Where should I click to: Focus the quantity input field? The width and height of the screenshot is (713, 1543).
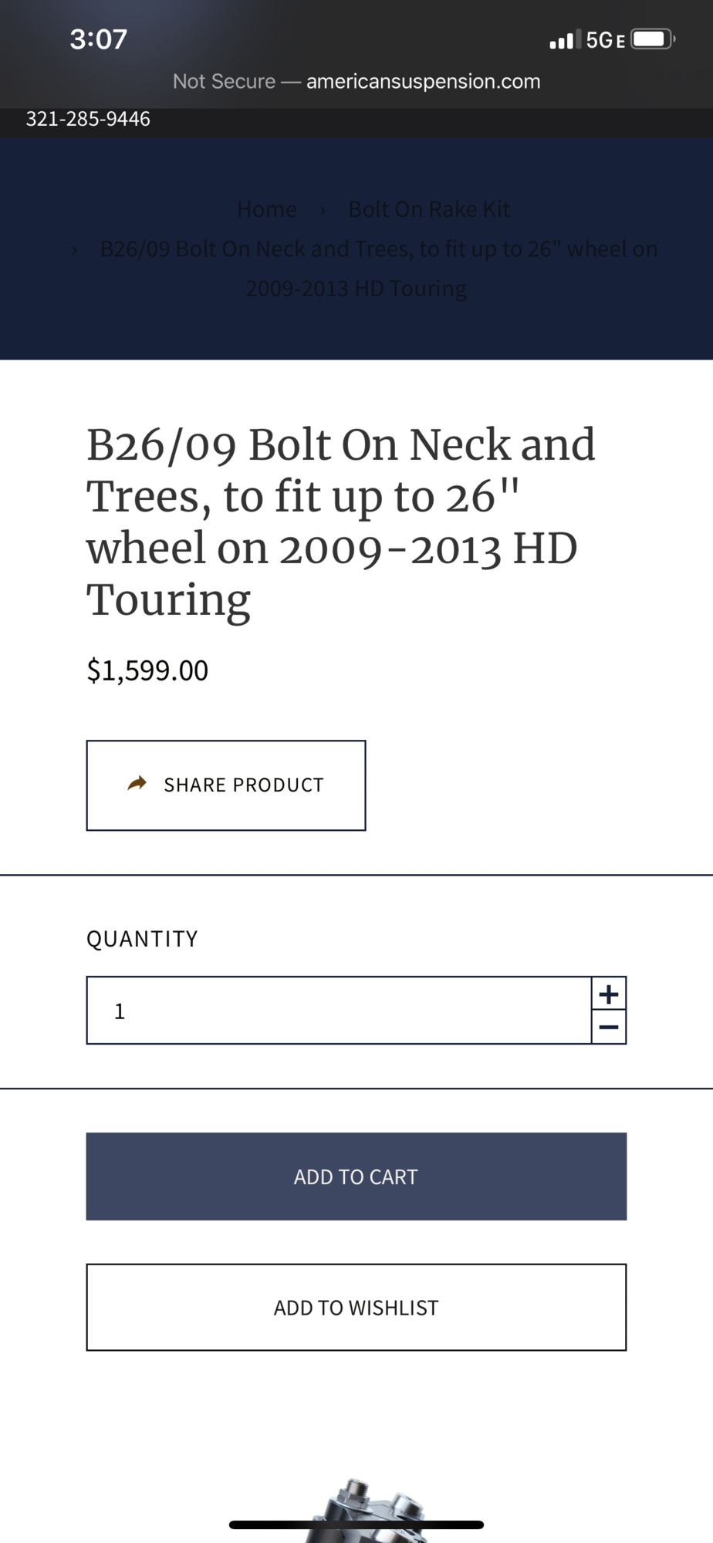point(340,1011)
